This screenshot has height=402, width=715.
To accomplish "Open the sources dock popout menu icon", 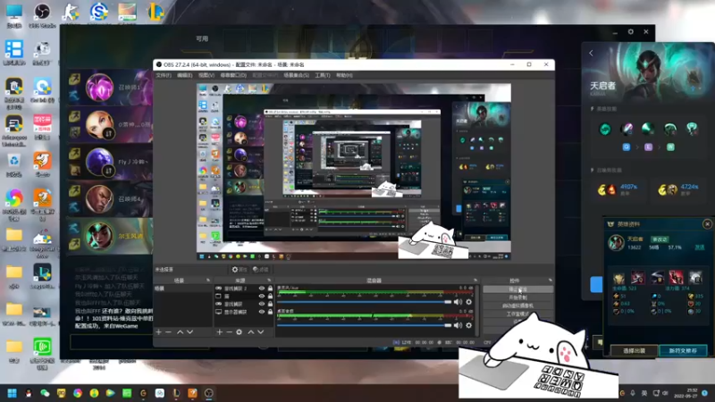I will [x=269, y=281].
